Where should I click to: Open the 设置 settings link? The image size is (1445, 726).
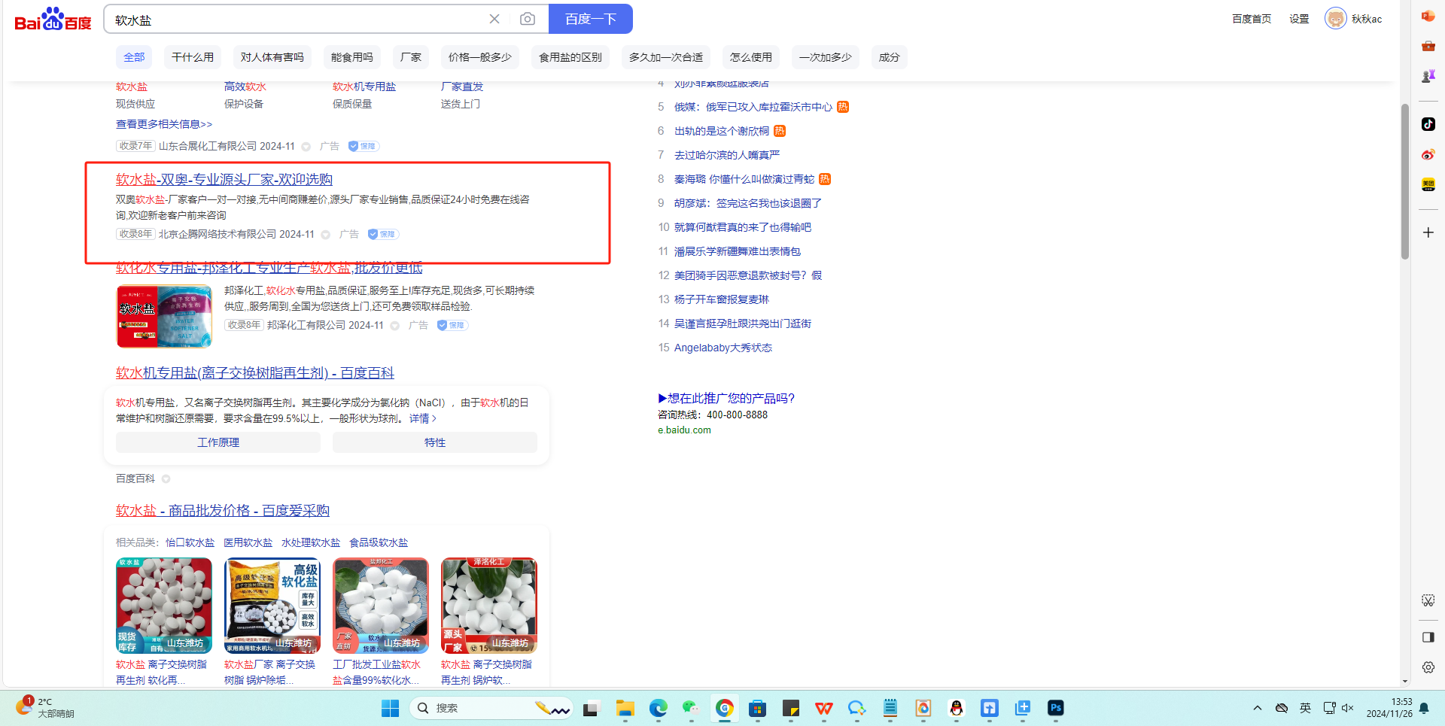point(1299,19)
